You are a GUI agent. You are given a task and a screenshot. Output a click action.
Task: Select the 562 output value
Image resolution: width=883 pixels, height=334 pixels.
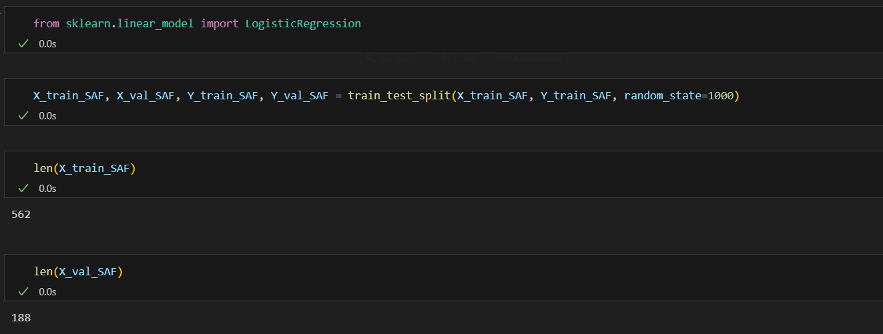(21, 215)
